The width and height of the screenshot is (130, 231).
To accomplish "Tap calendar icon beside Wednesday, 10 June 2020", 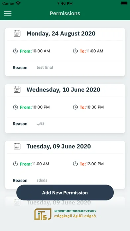I will (x=17, y=90).
